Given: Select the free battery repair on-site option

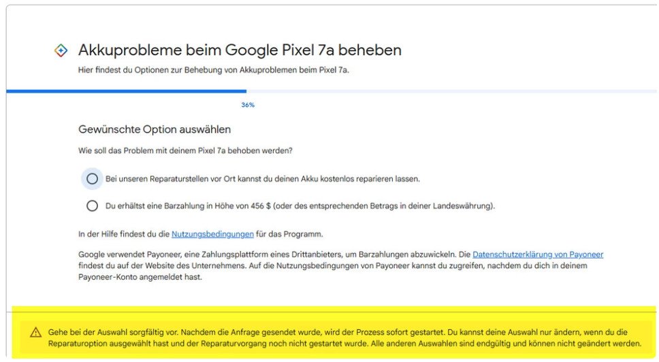Looking at the screenshot, I should pyautogui.click(x=92, y=179).
